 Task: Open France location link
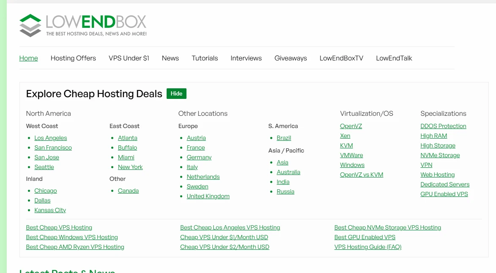click(196, 147)
